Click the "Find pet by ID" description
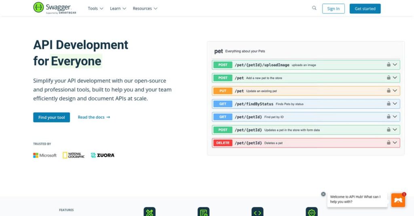The width and height of the screenshot is (414, 216). point(274,117)
